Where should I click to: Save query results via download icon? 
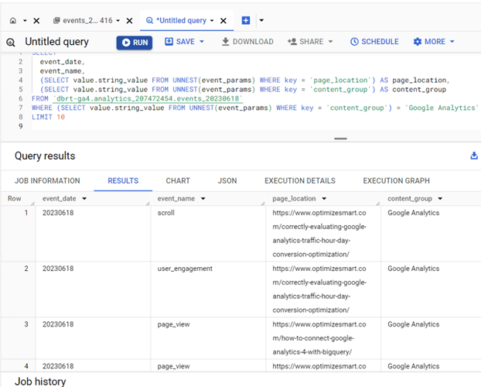pyautogui.click(x=474, y=156)
